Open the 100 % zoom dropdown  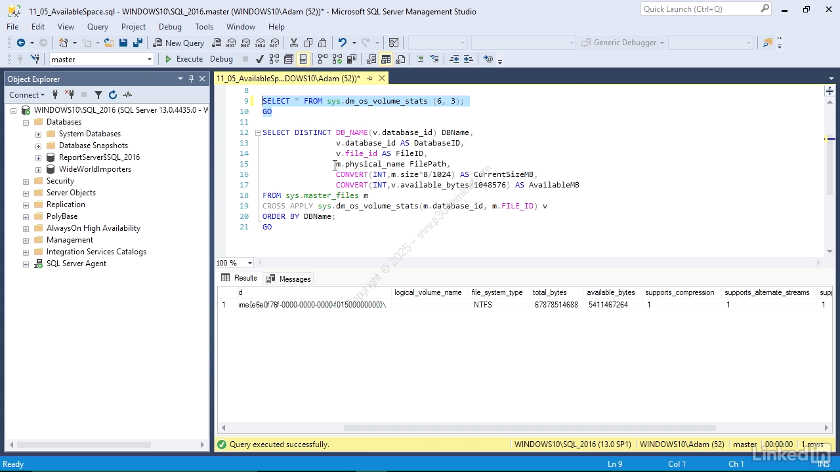tap(250, 263)
